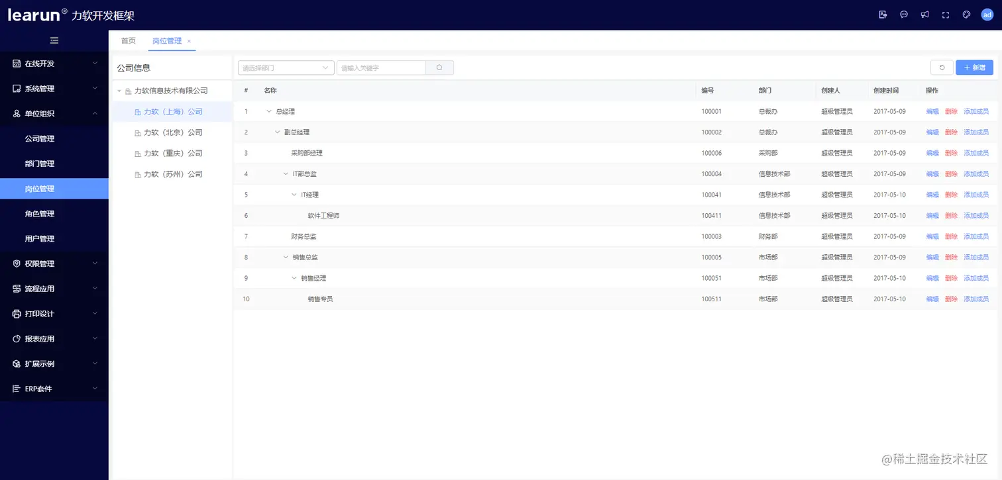The width and height of the screenshot is (1002, 480).
Task: Open the export icon in the top bar
Action: (883, 15)
